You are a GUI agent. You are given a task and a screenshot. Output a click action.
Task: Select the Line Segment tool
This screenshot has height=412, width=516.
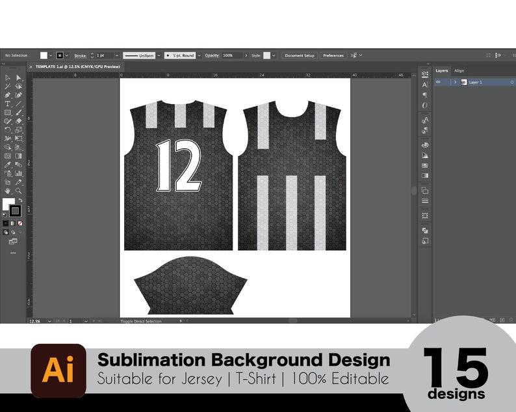(19, 104)
